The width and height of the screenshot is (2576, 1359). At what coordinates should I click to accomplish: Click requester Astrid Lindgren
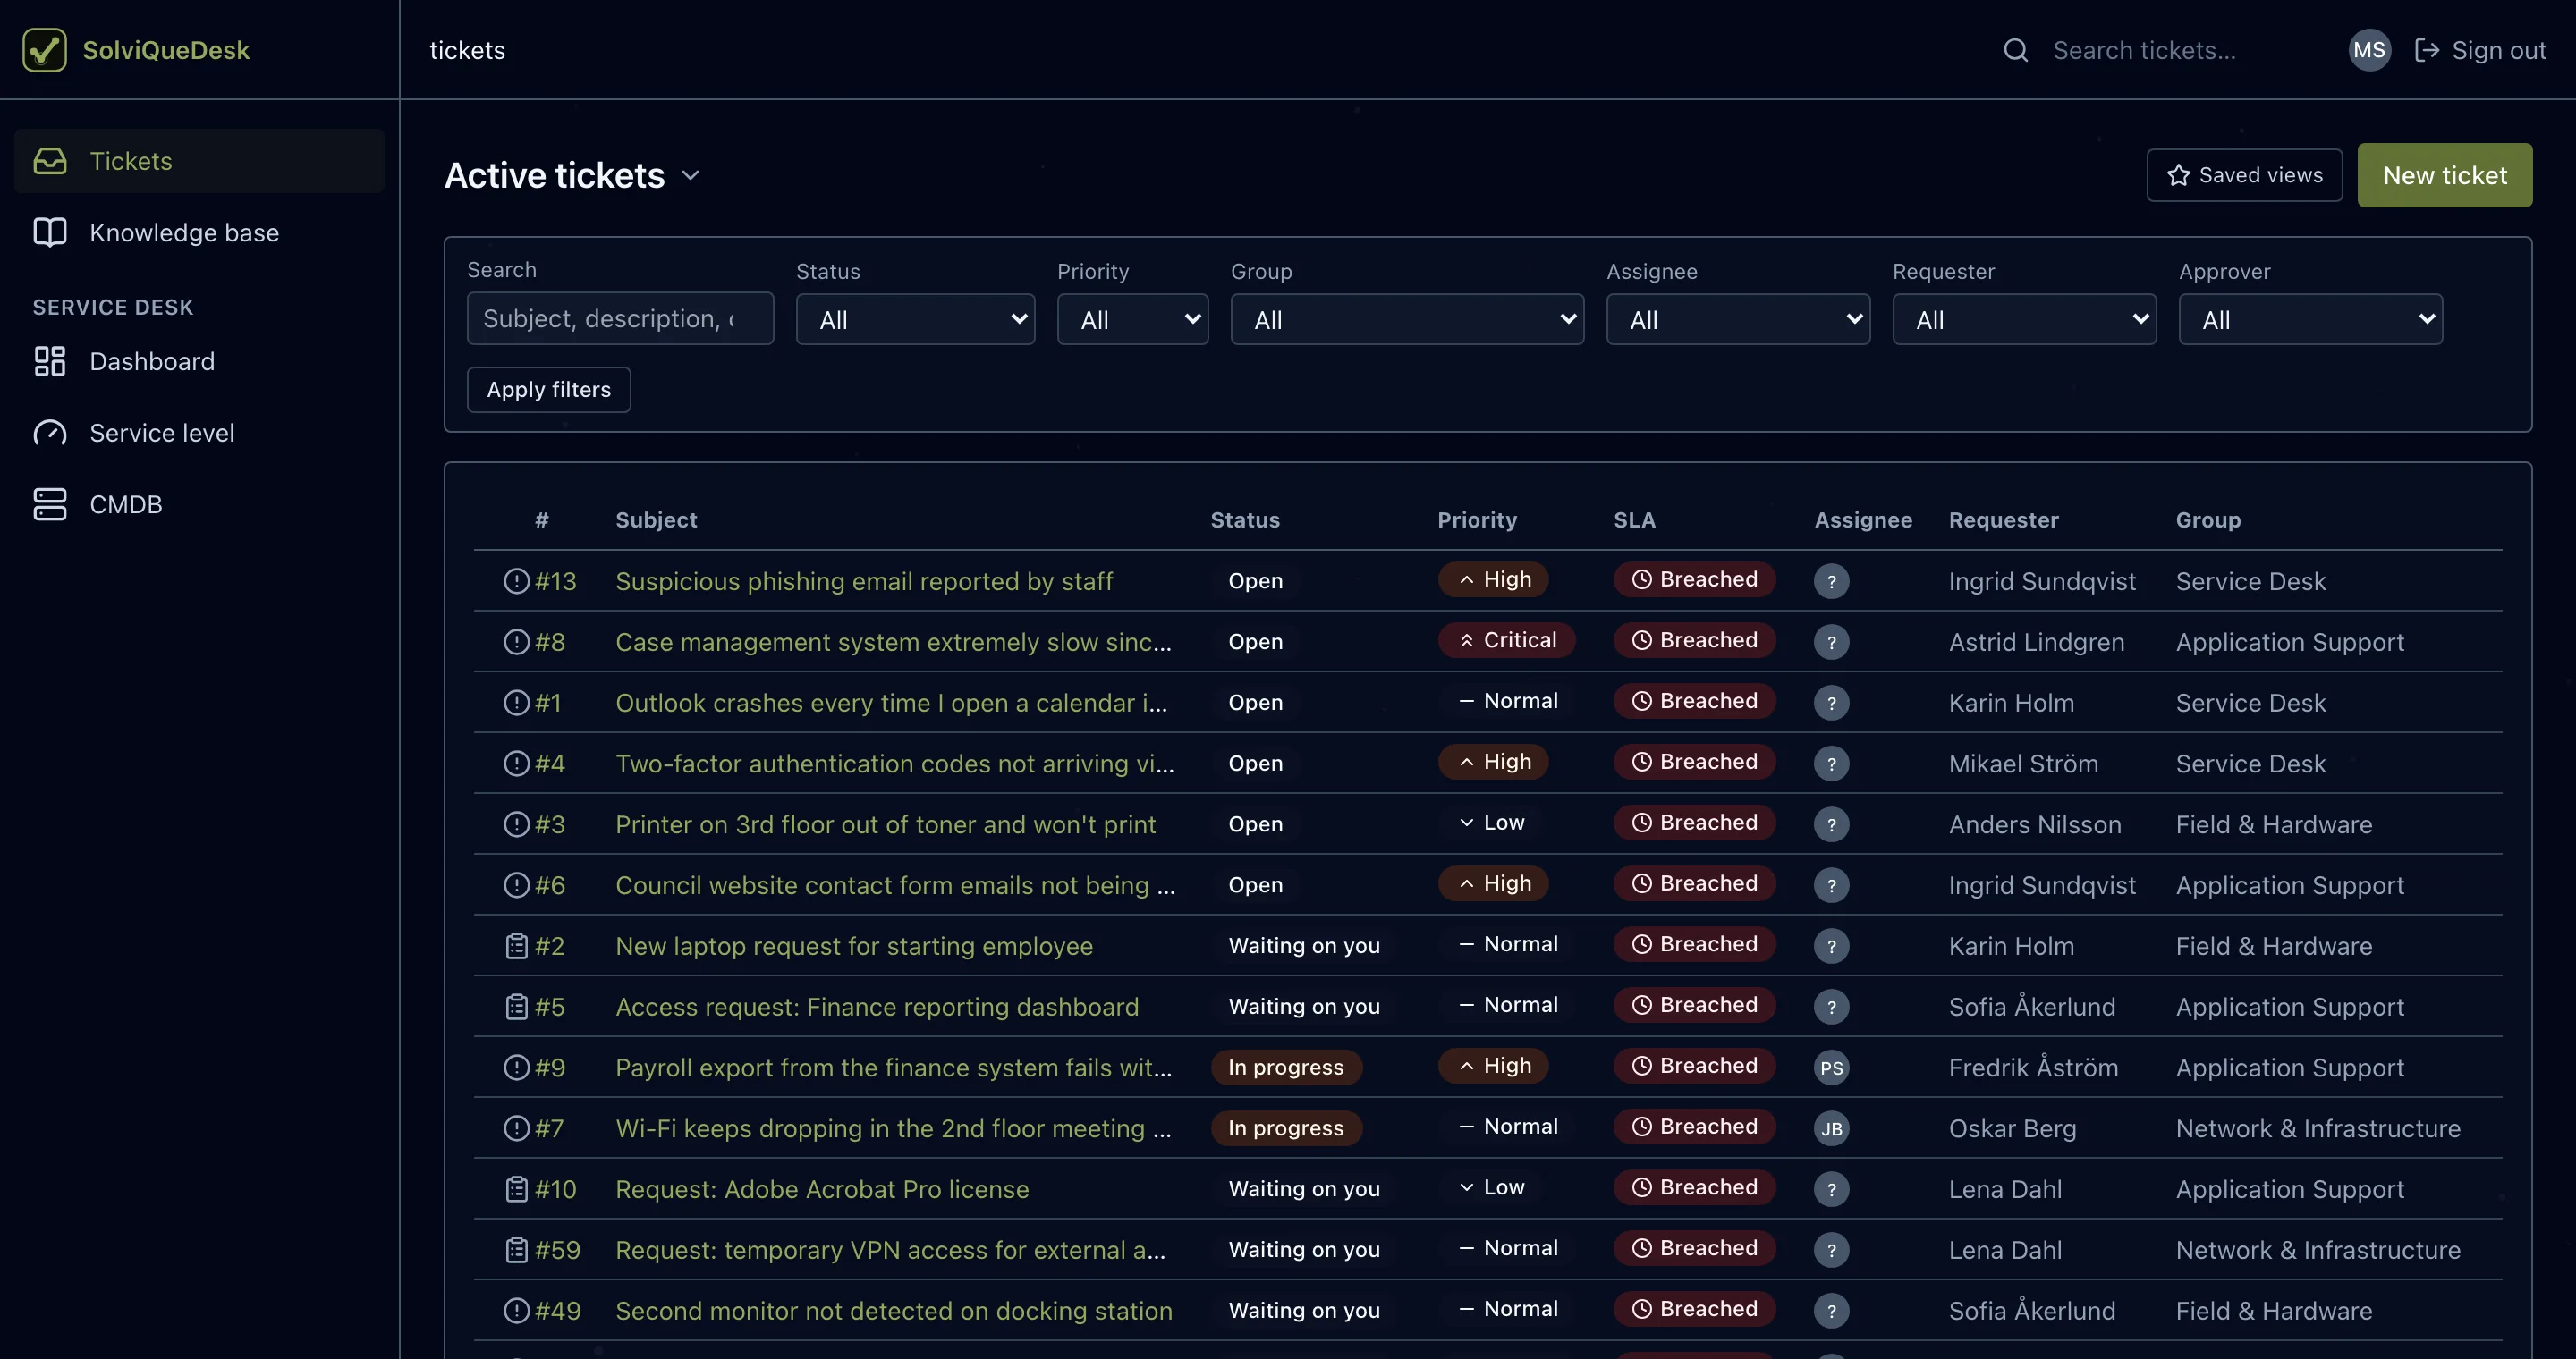point(2036,642)
